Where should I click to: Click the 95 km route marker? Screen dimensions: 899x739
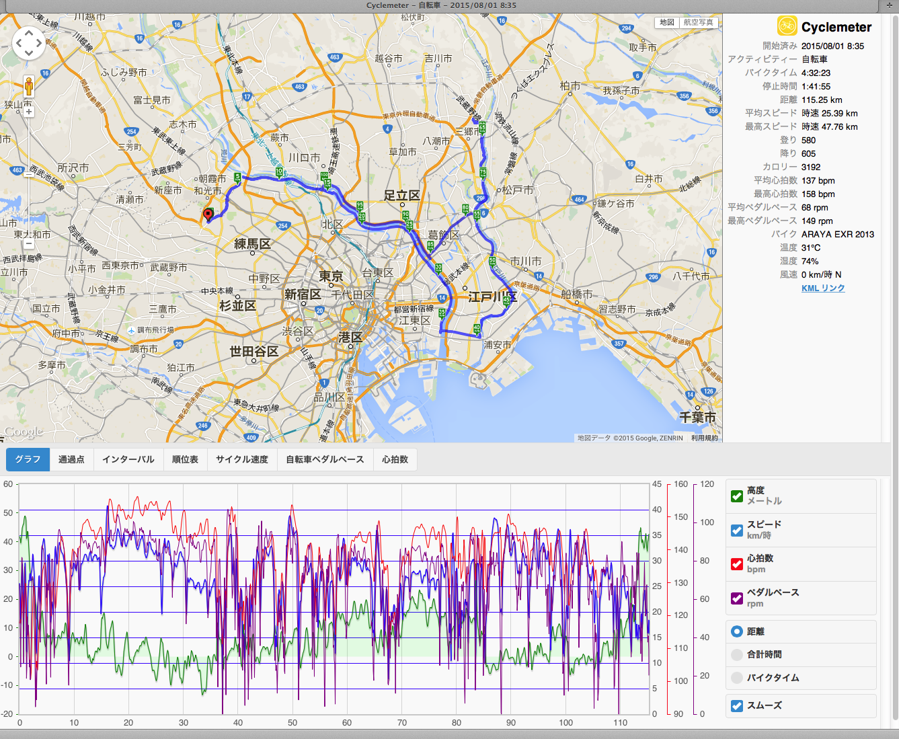tap(360, 206)
